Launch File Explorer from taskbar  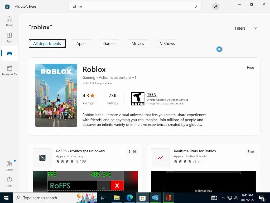117,198
